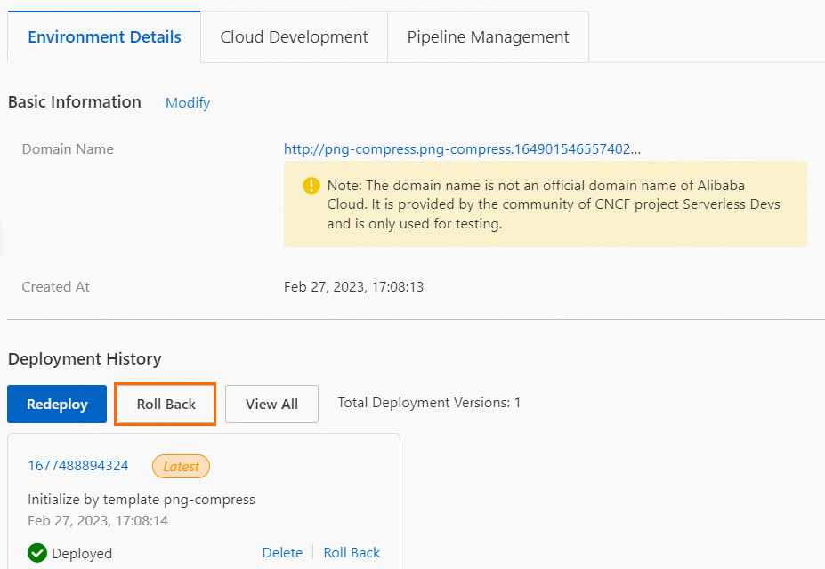Select the Environment Details tab
825x569 pixels.
tap(104, 36)
